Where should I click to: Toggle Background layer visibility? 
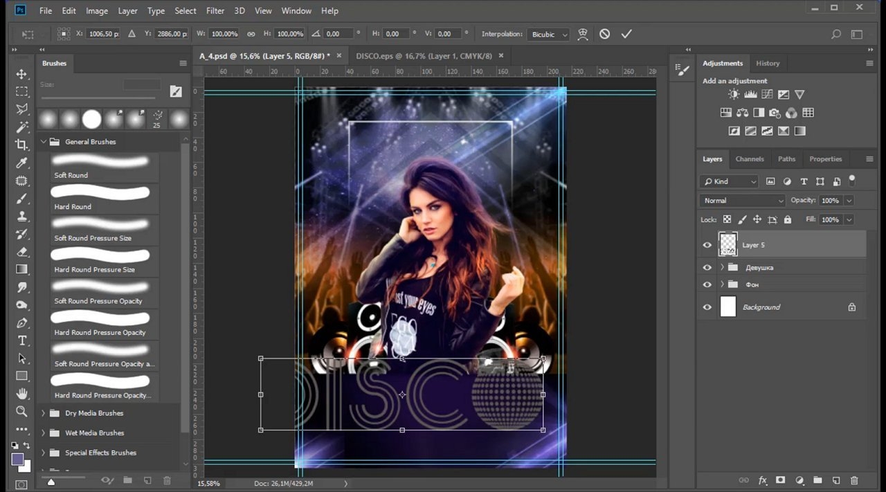click(707, 307)
